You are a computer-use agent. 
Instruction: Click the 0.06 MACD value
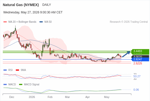136,90
